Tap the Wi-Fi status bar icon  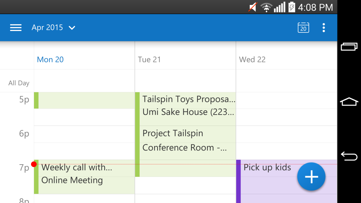(x=266, y=7)
